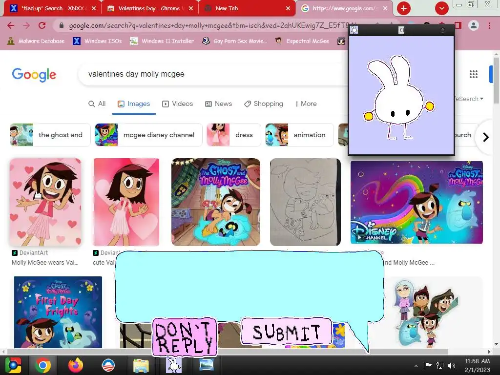Open the Chrome profile avatar icon
This screenshot has height=375, width=500.
(474, 25)
